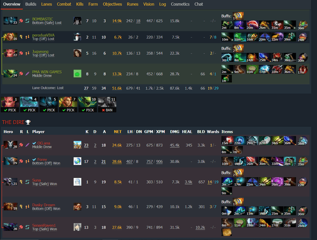Click the first picked hero draft portrait
The image size is (317, 240).
click(10, 105)
